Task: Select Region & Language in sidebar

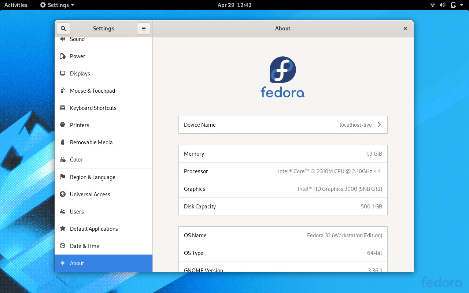Action: 92,177
